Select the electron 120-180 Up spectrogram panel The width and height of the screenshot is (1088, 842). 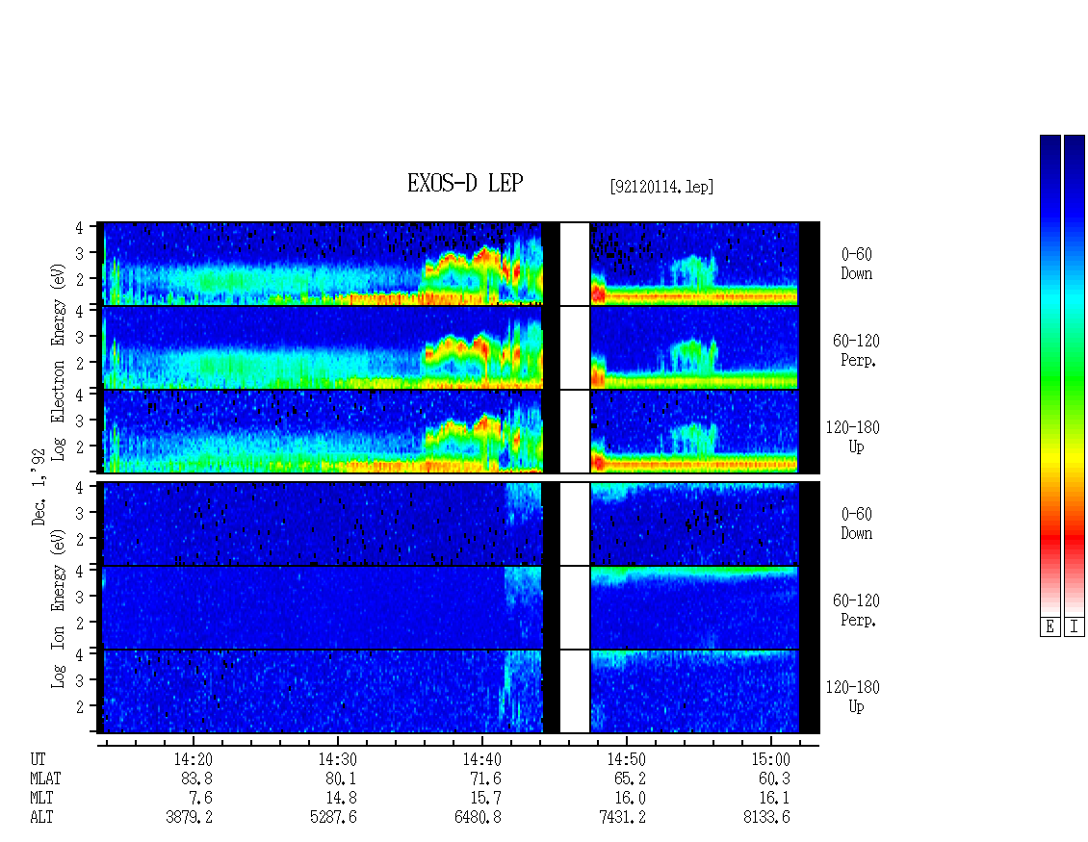[458, 431]
